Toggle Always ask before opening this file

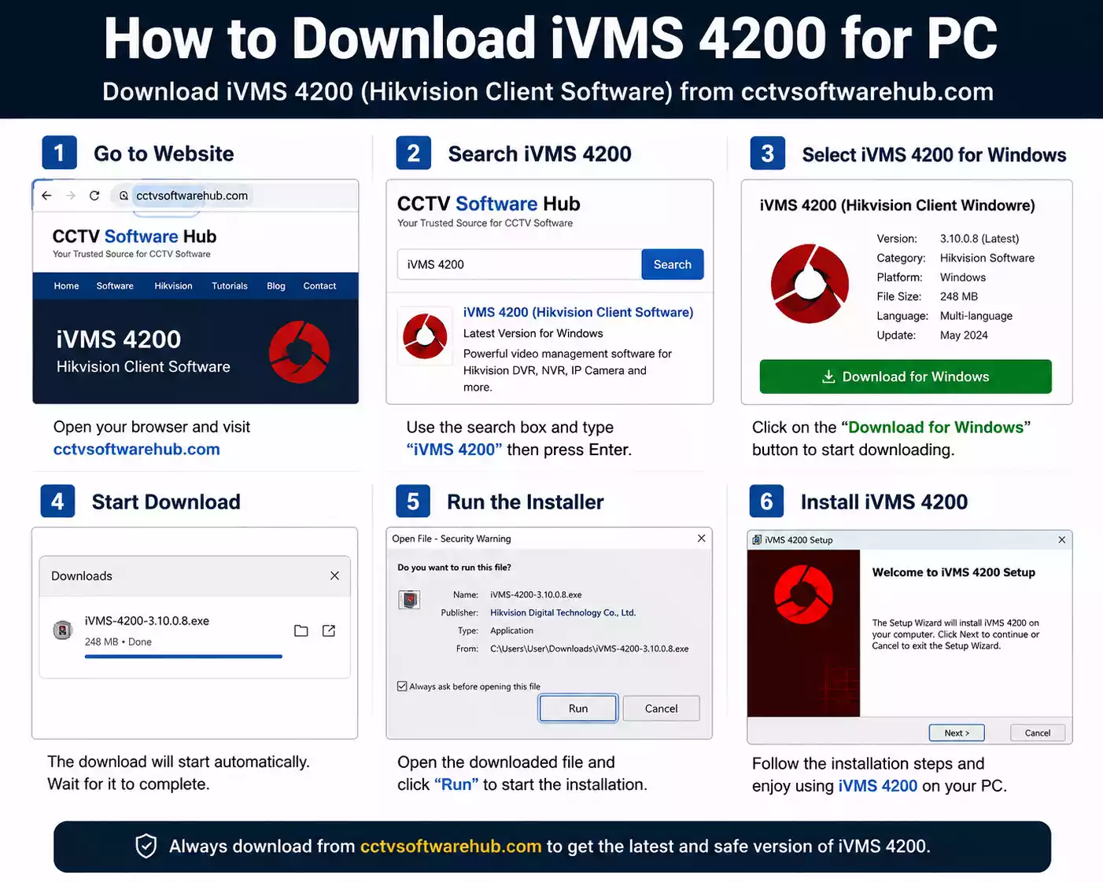(x=402, y=686)
